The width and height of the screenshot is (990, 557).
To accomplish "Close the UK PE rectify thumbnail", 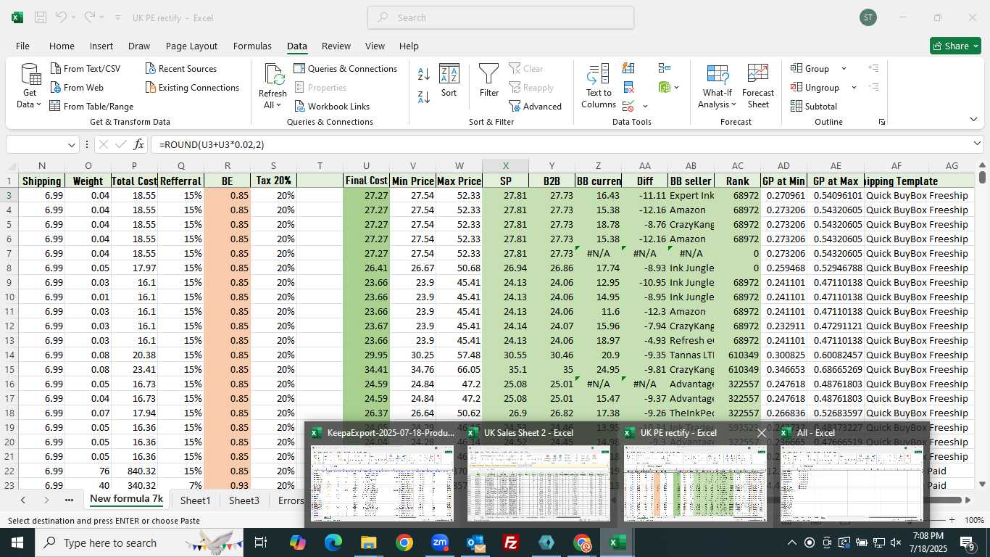I will pos(761,433).
